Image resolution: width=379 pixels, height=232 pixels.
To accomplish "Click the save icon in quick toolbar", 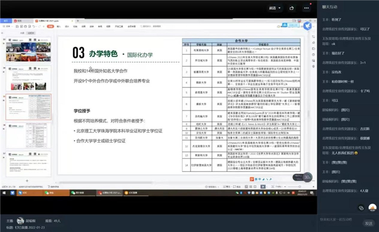I will click(17, 26).
